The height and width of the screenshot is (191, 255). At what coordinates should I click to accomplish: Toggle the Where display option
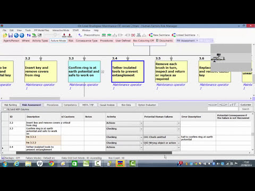pyautogui.click(x=25, y=41)
